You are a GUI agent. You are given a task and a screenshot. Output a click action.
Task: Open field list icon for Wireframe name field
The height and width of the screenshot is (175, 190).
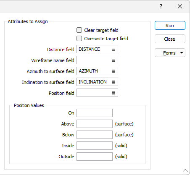(113, 60)
